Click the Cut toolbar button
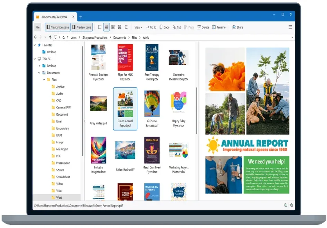 (177, 27)
